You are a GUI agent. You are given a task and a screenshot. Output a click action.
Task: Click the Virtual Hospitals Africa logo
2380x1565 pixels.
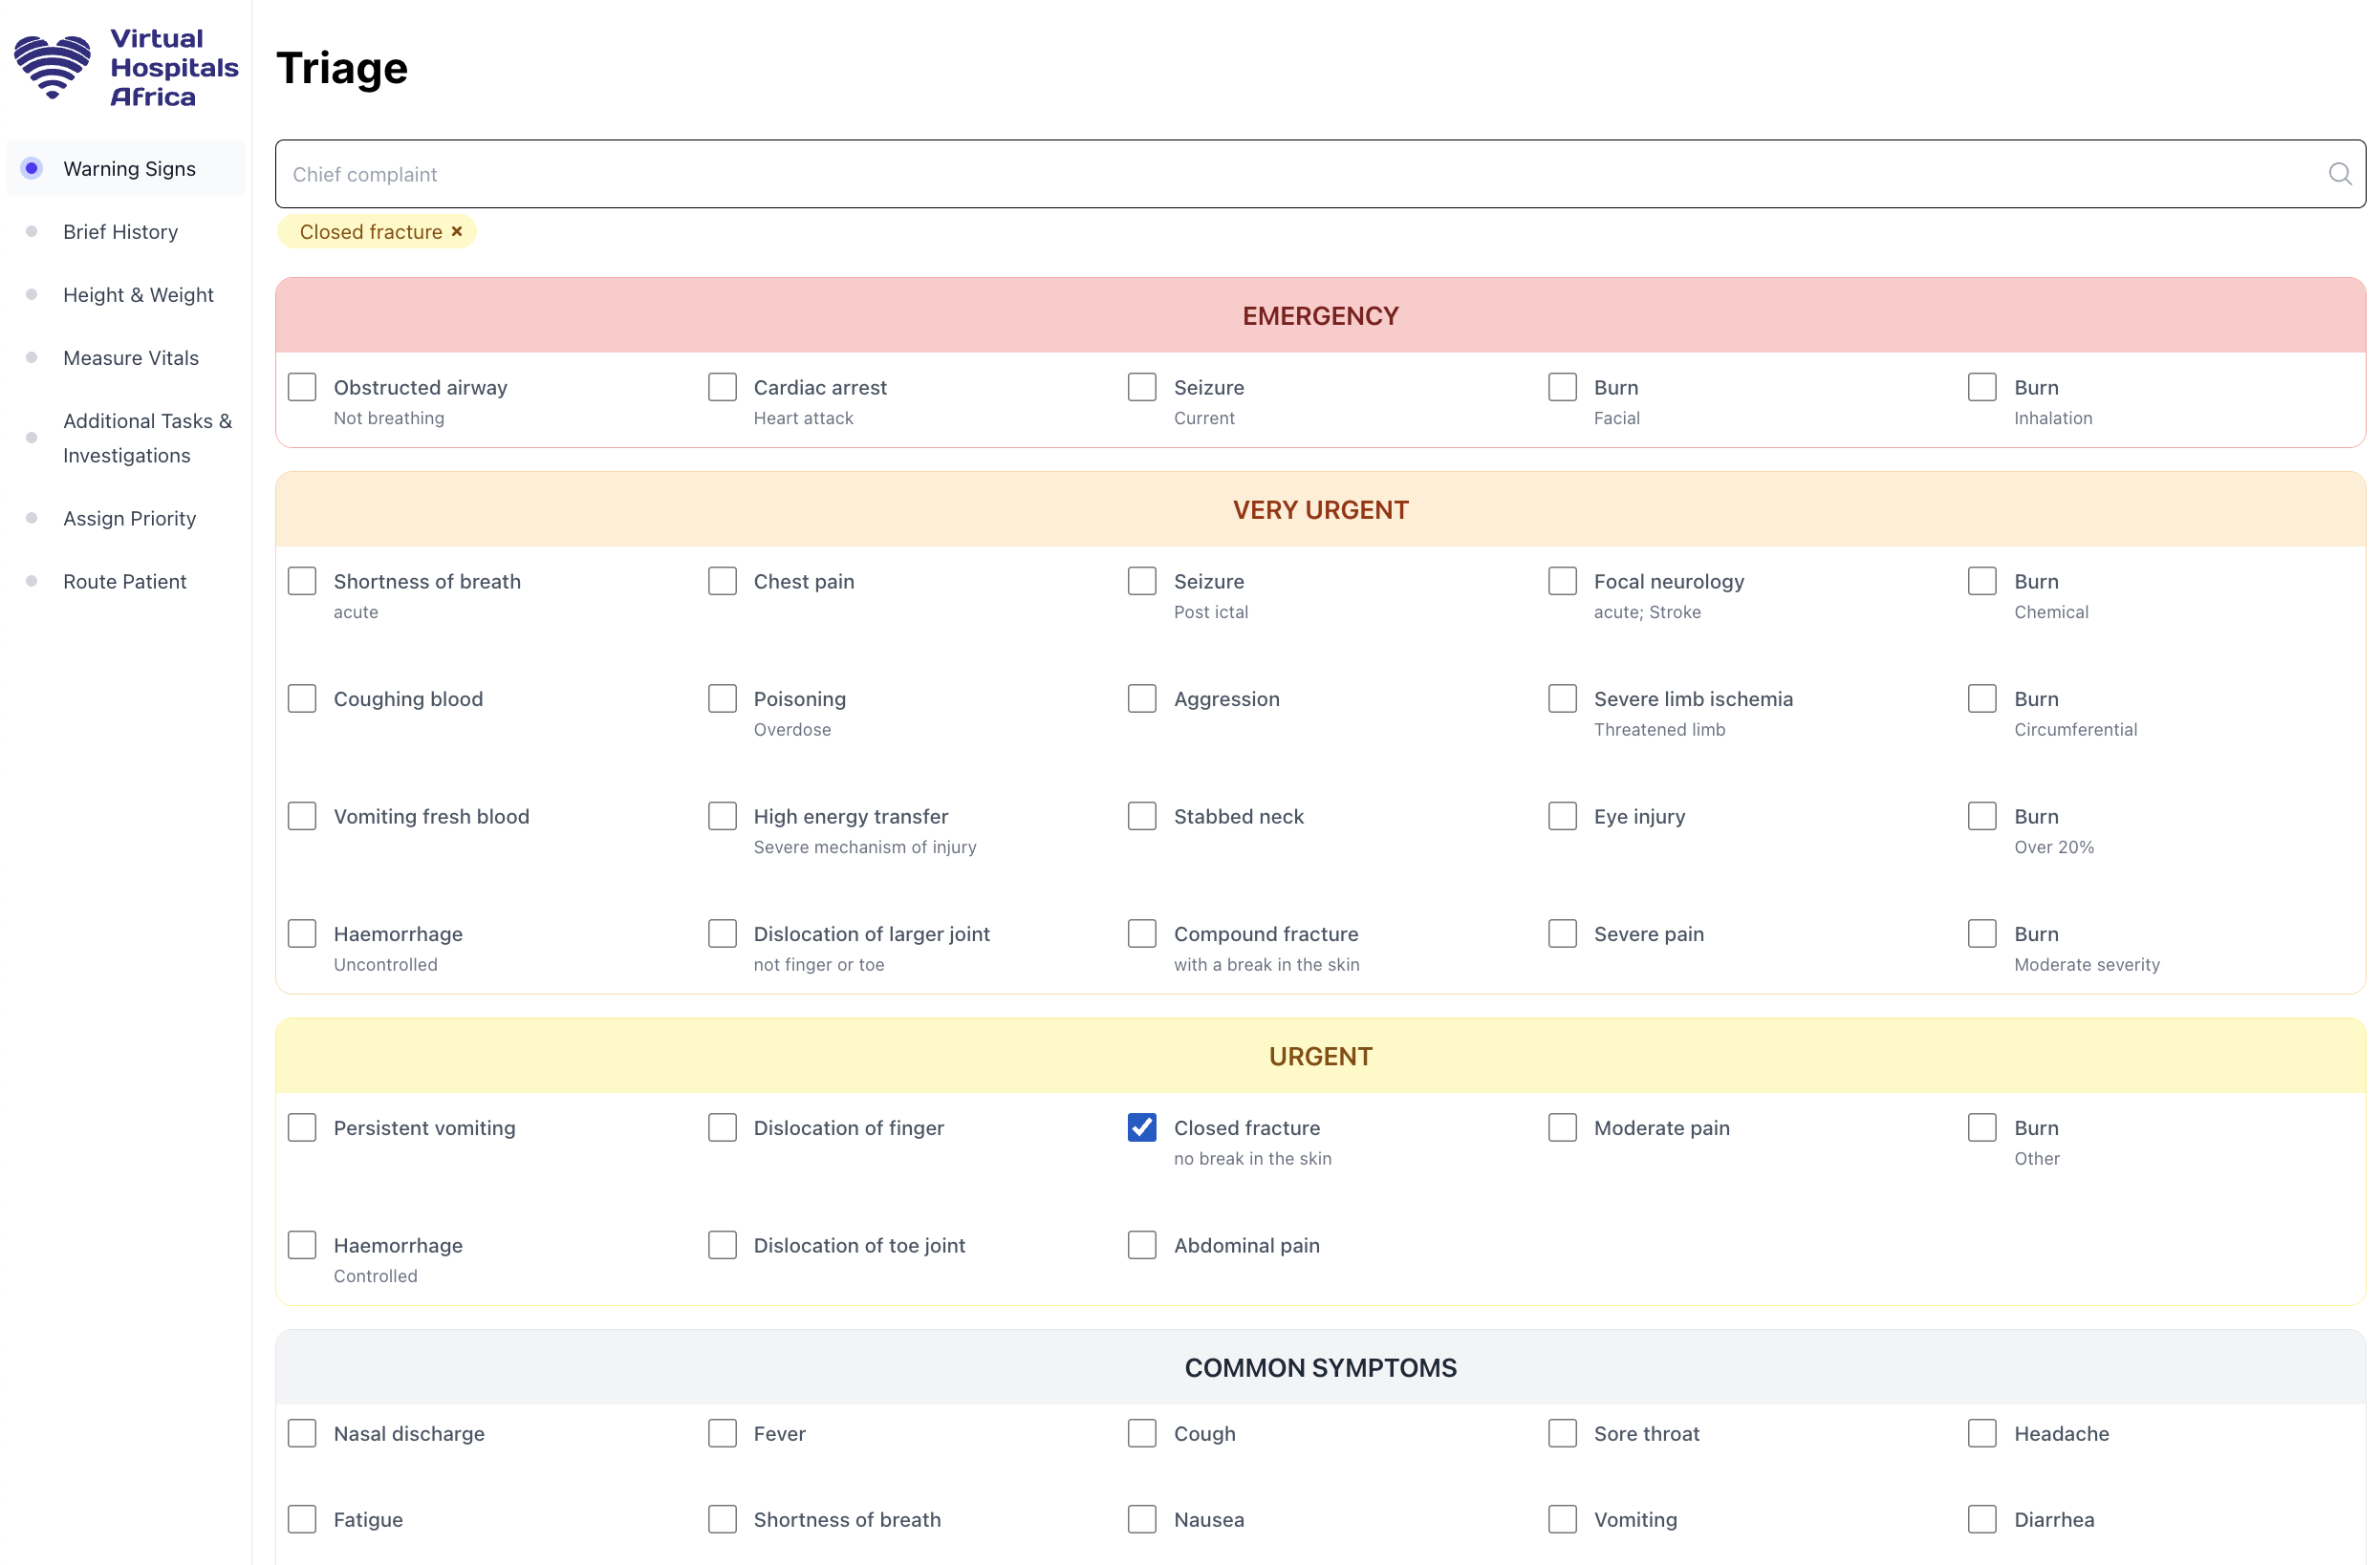126,67
